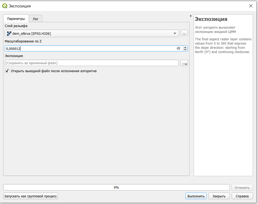258x204 pixels.
Task: Decrease Z scaling with the down arrow
Action: (x=185, y=50)
